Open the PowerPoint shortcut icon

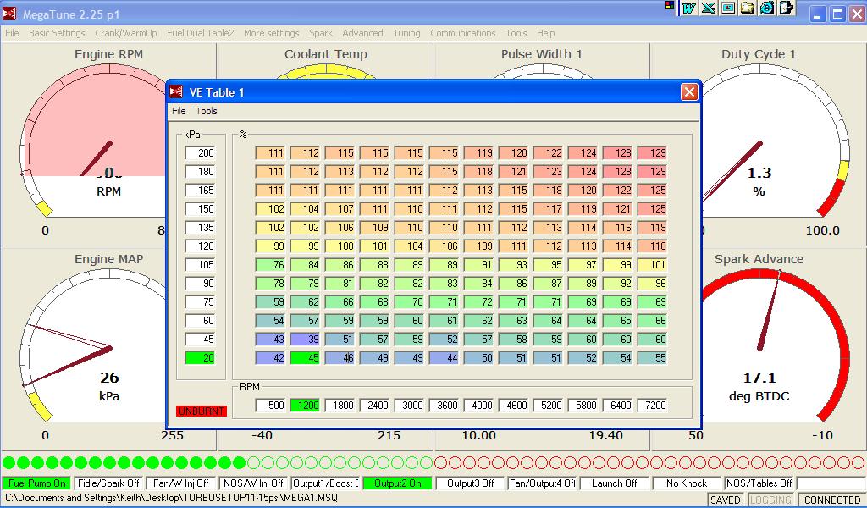click(727, 8)
